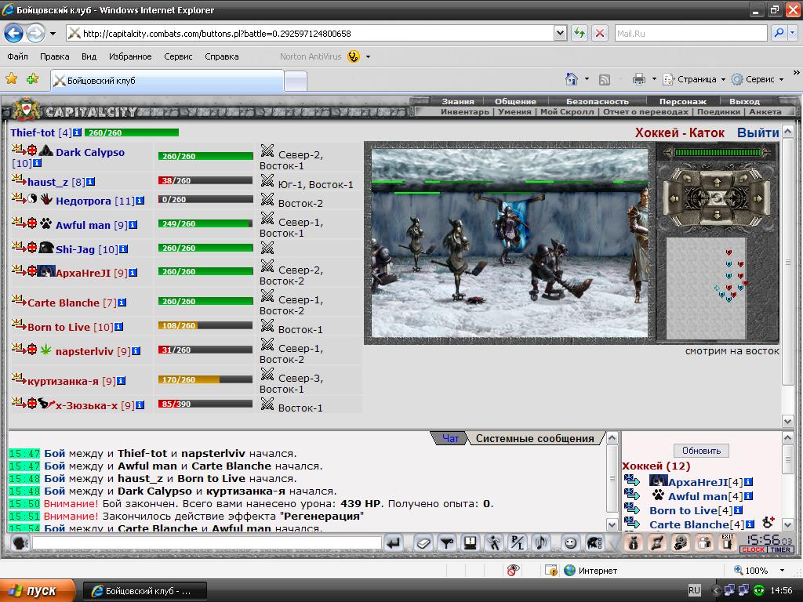Click crossed swords icon in Born to Live row
This screenshot has height=602, width=803.
[x=267, y=325]
